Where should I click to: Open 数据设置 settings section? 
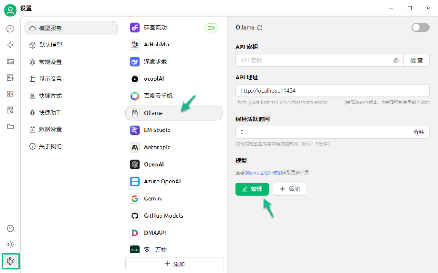click(x=71, y=129)
